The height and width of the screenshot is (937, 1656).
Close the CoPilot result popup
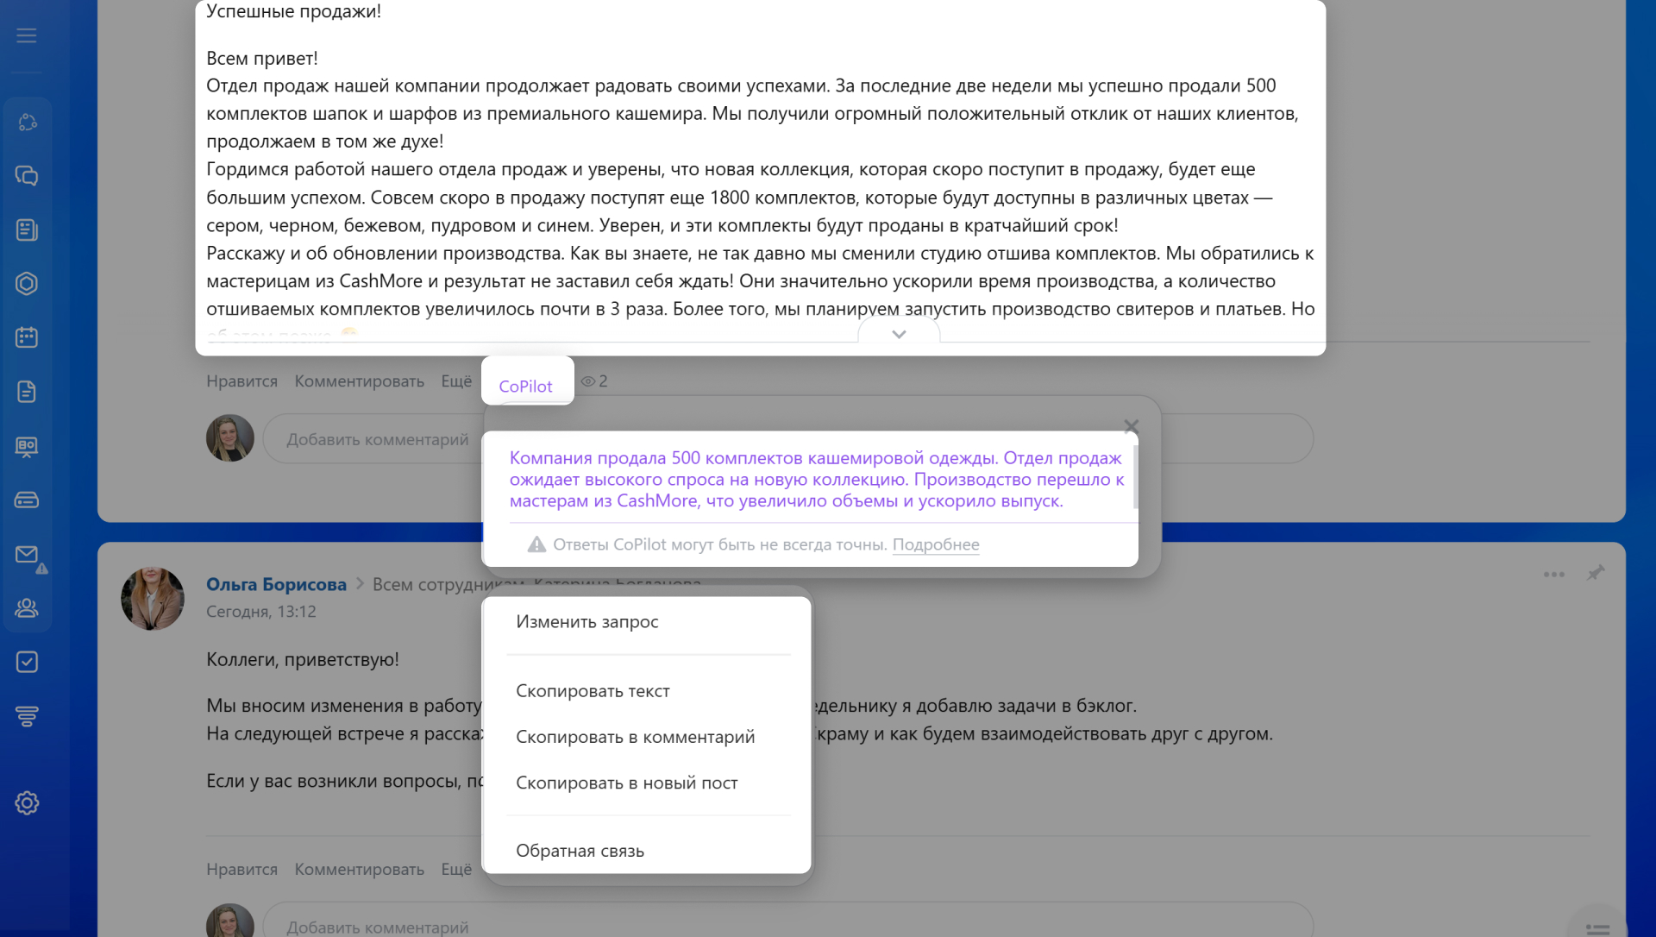tap(1132, 426)
